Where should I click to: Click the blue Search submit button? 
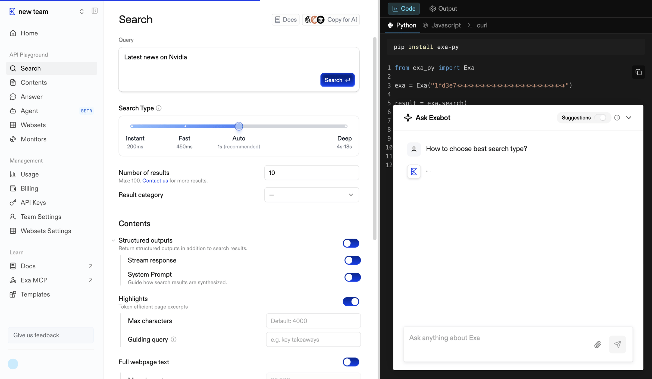coord(337,80)
